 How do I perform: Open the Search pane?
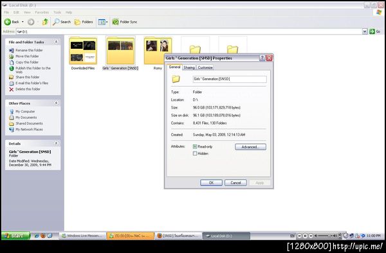tap(62, 22)
